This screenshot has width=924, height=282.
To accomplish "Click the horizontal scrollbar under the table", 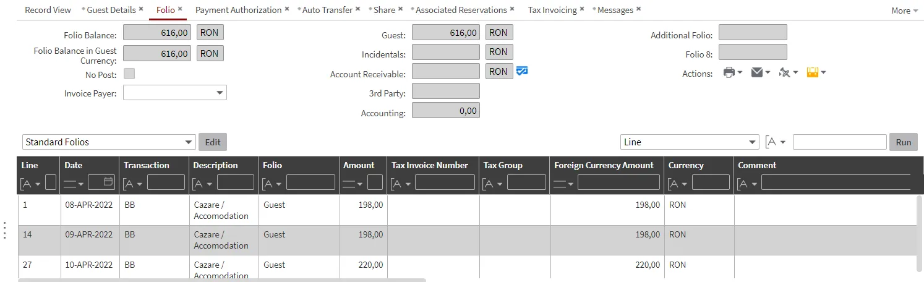I will pyautogui.click(x=222, y=280).
